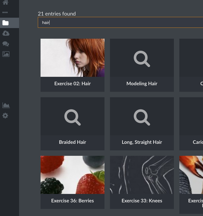Open the knee X-ray thumbnail
Image resolution: width=203 pixels, height=216 pixels.
(x=142, y=175)
